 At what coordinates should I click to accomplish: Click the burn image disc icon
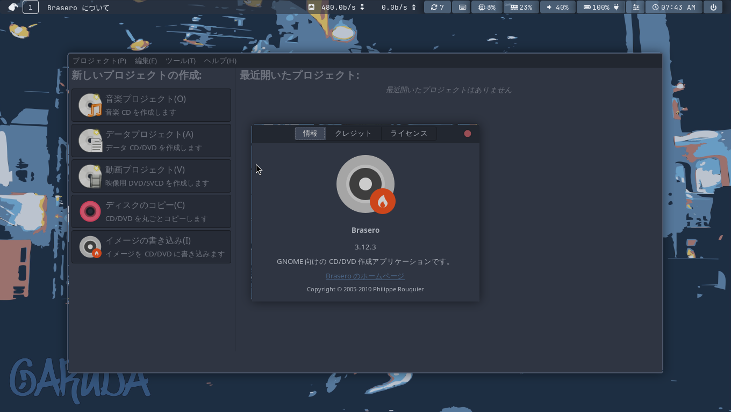90,247
